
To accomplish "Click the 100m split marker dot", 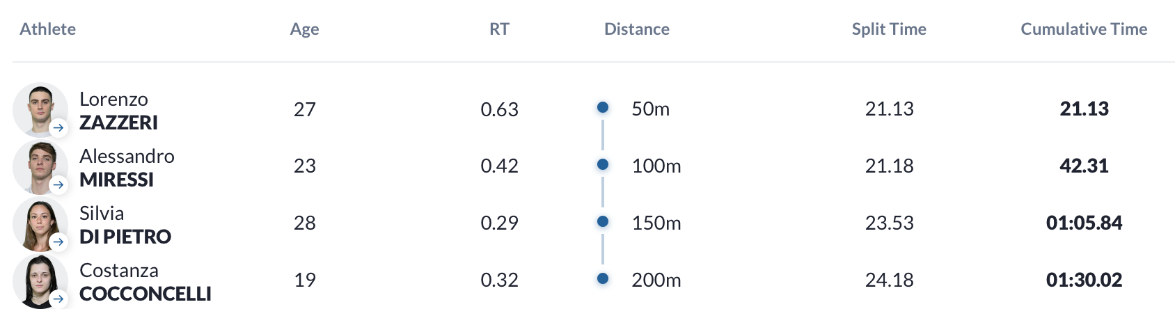I will point(603,164).
